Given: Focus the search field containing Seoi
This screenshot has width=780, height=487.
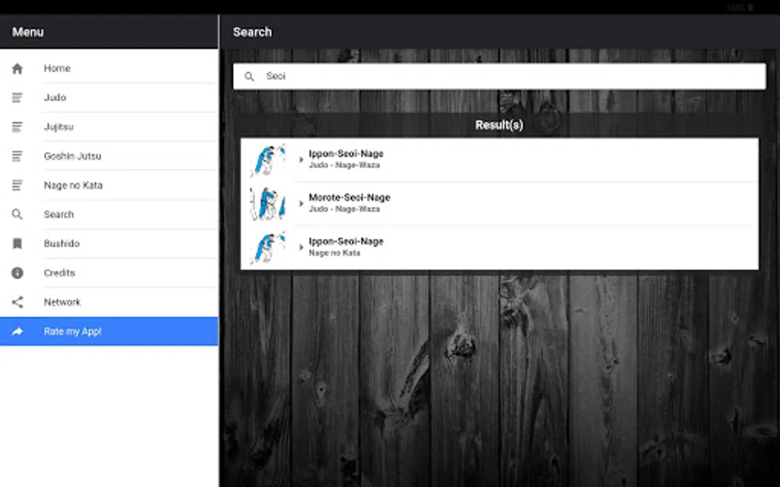Looking at the screenshot, I should click(499, 76).
